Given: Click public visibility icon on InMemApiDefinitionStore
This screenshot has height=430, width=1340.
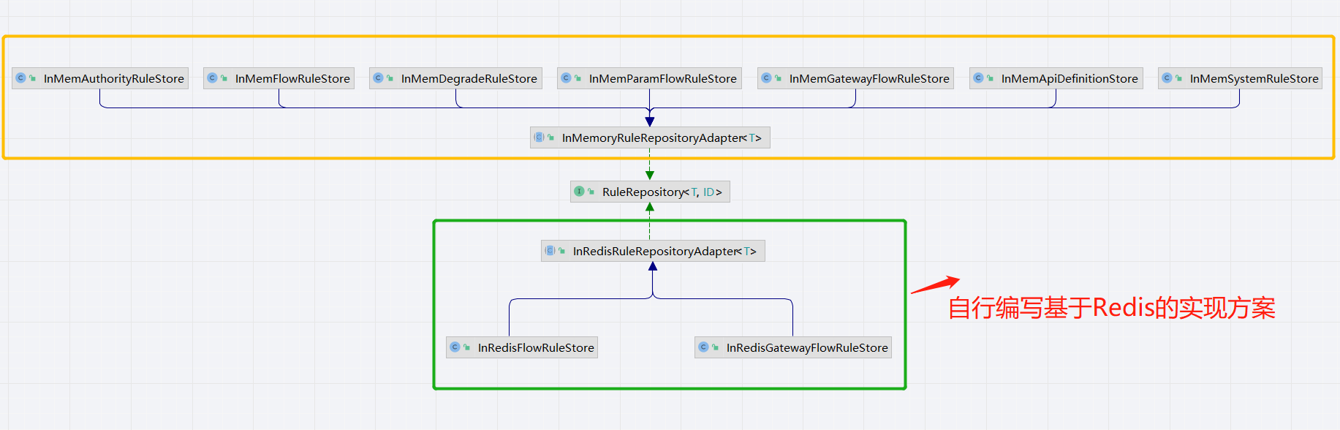Looking at the screenshot, I should click(x=990, y=78).
